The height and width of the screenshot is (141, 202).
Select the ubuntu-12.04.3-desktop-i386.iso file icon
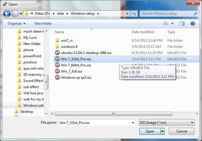tap(57, 53)
